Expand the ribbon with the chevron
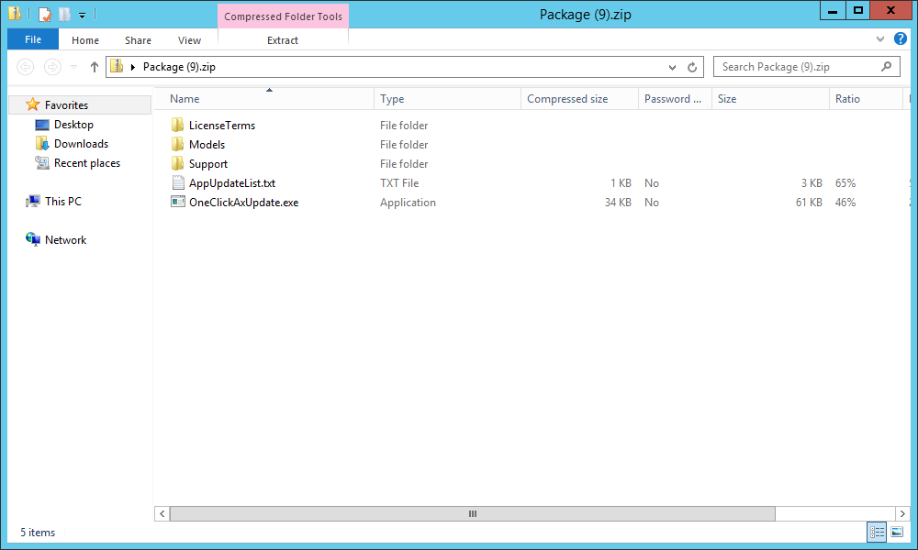This screenshot has width=918, height=550. (880, 39)
